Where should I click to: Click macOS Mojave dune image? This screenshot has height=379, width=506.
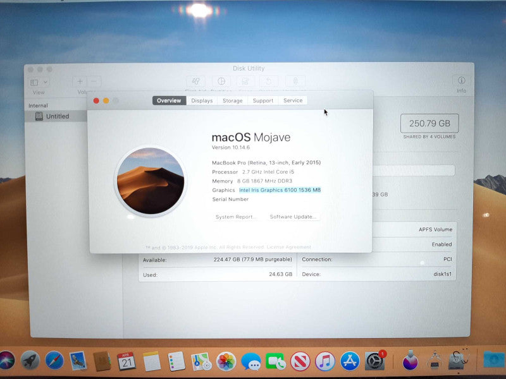151,181
